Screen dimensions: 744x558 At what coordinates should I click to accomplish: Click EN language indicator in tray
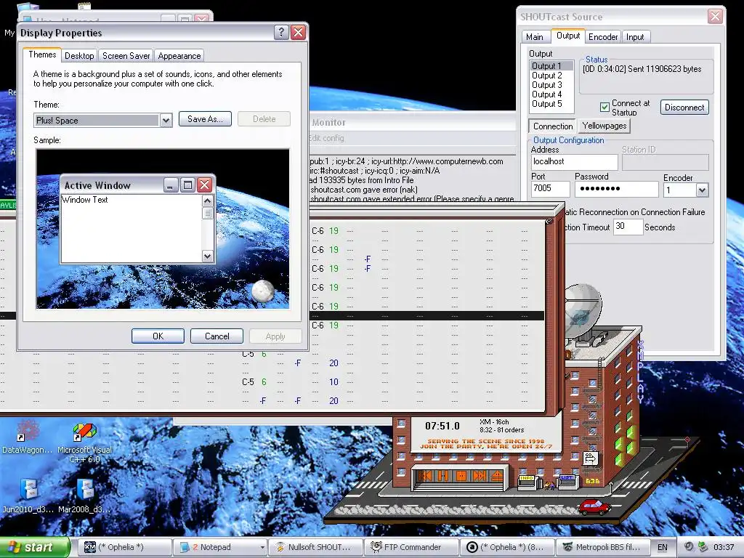663,547
